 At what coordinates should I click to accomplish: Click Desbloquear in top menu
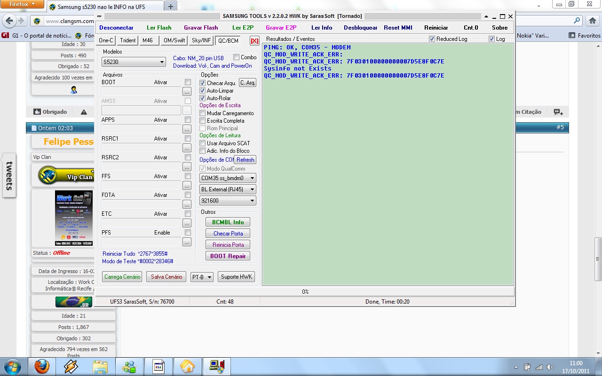coord(361,28)
